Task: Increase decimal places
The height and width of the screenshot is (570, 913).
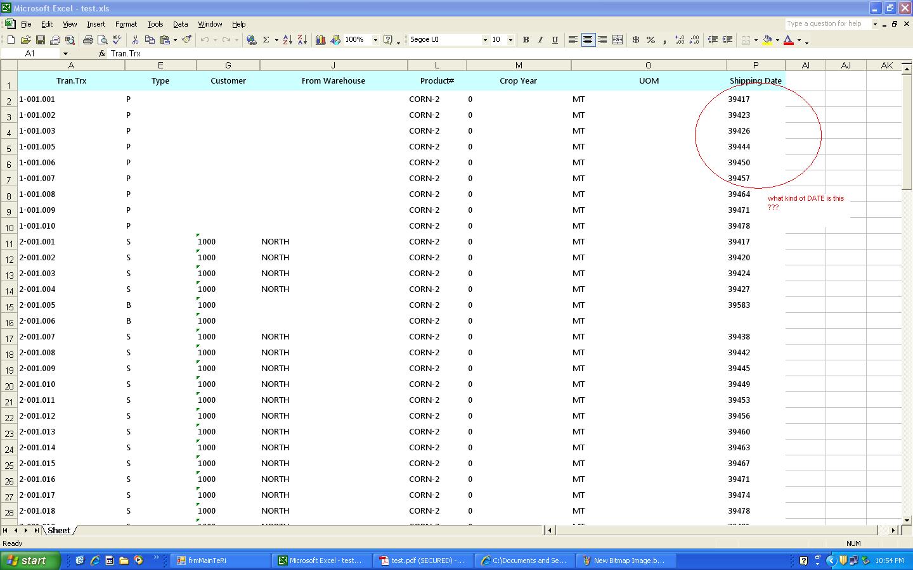Action: (x=680, y=40)
